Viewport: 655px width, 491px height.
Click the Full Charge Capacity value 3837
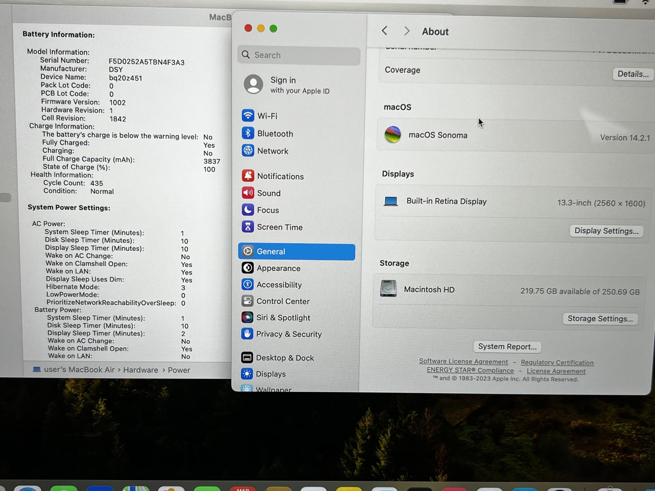[212, 161]
